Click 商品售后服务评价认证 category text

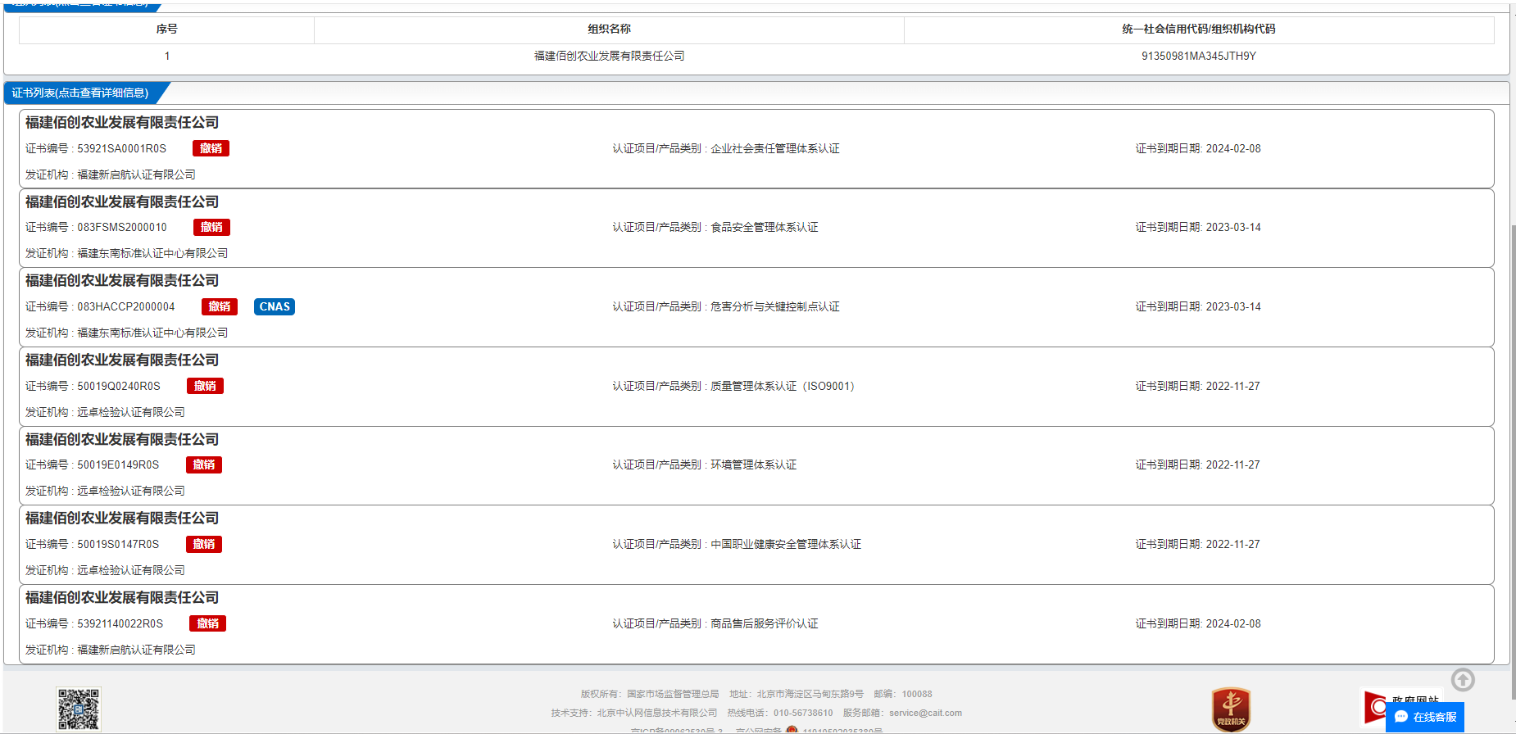point(765,623)
